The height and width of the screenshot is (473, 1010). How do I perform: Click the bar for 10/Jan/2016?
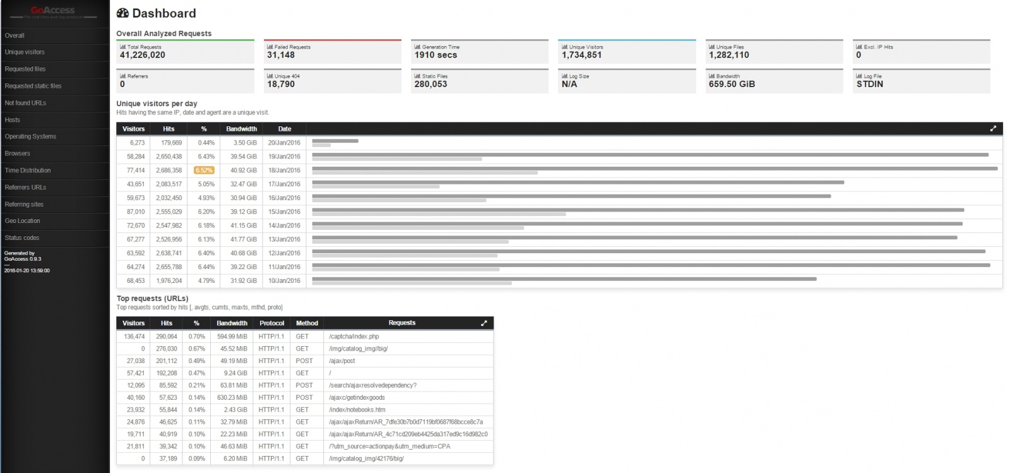click(x=564, y=280)
